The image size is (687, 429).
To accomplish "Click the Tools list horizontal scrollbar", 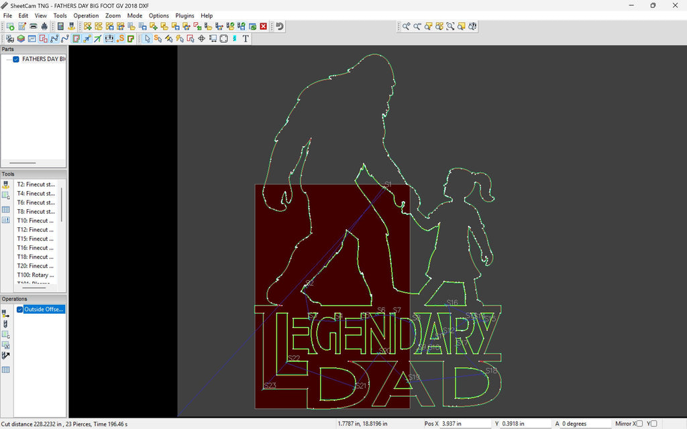I will 34,288.
